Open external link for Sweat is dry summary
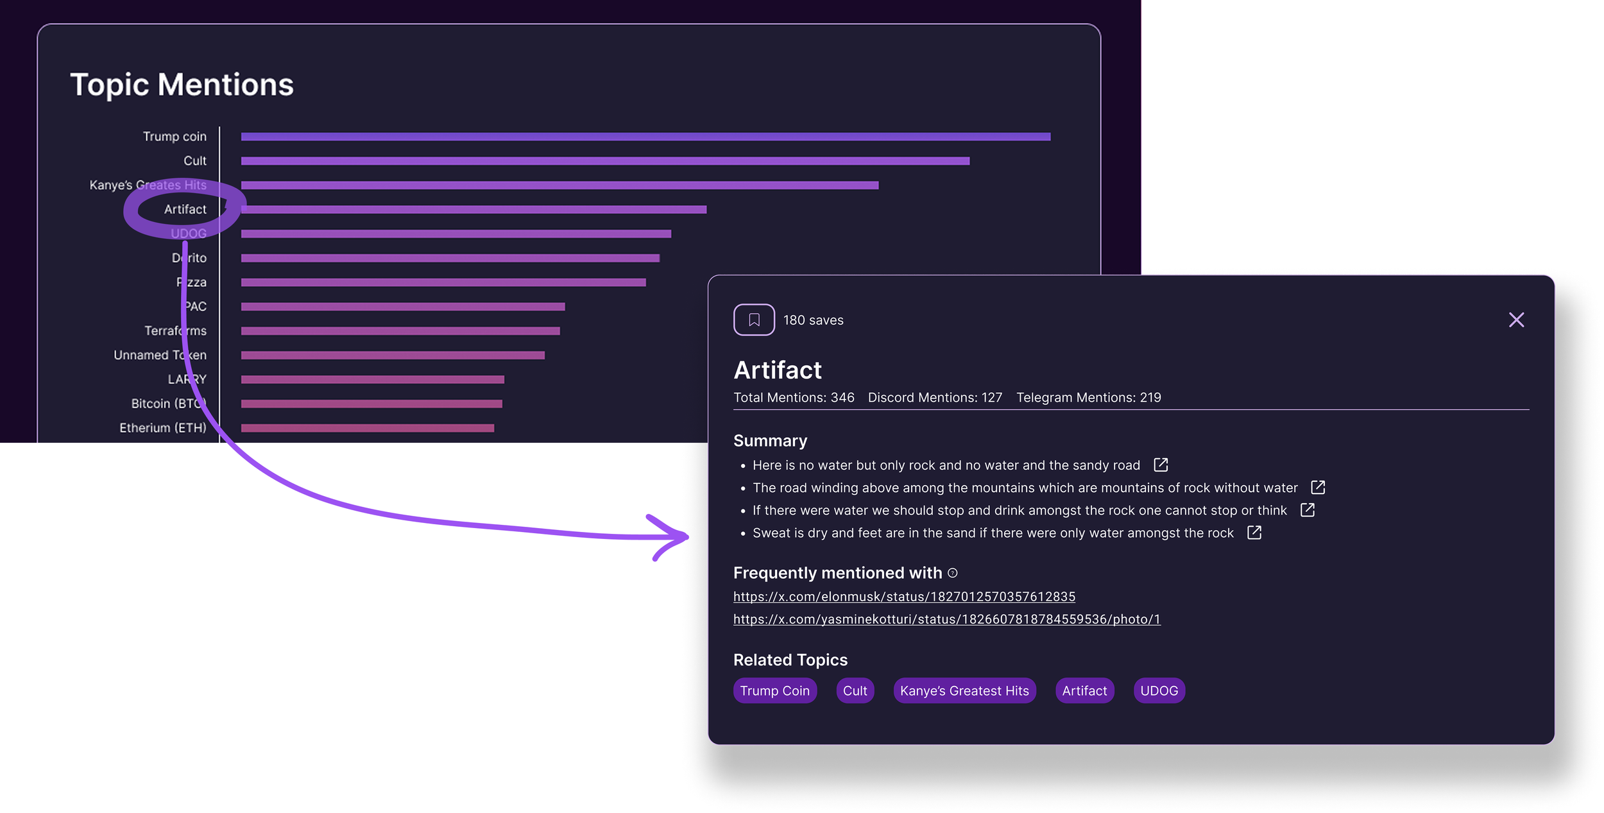Viewport: 1604px width, 813px height. click(1254, 533)
